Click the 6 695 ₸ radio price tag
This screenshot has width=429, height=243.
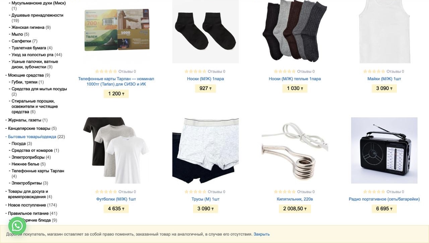(384, 209)
